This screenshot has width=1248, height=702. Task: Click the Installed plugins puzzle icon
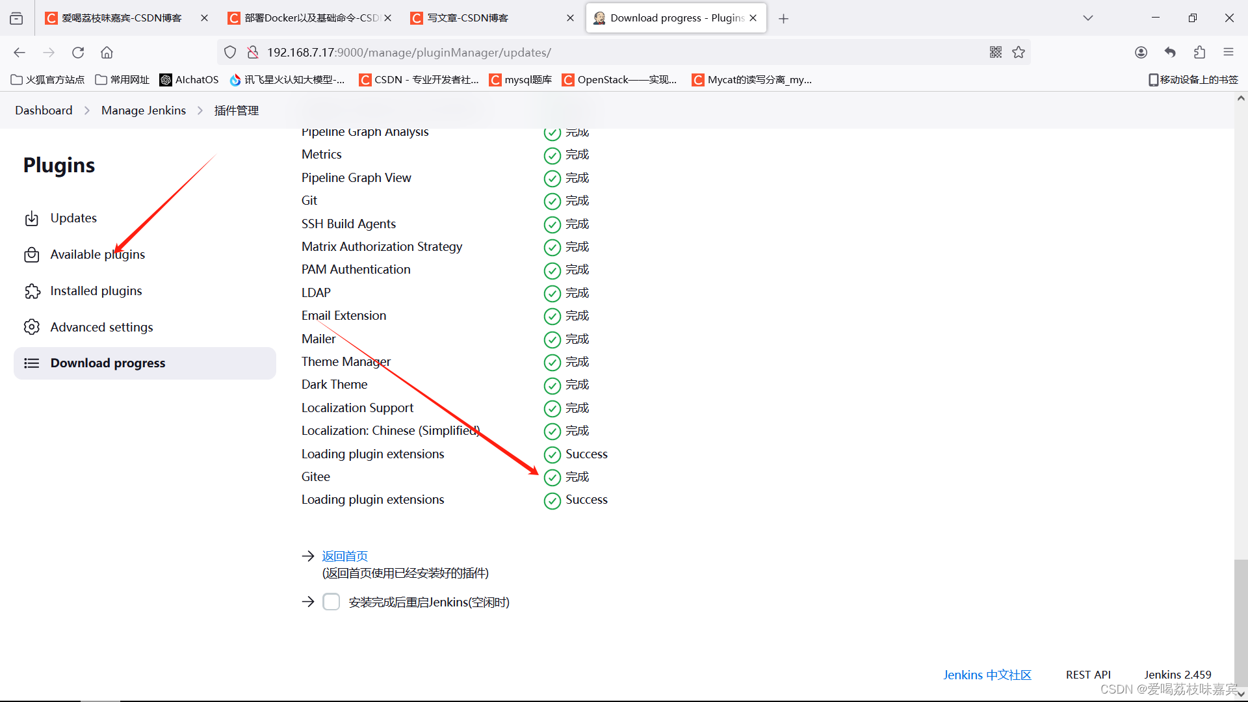coord(32,291)
